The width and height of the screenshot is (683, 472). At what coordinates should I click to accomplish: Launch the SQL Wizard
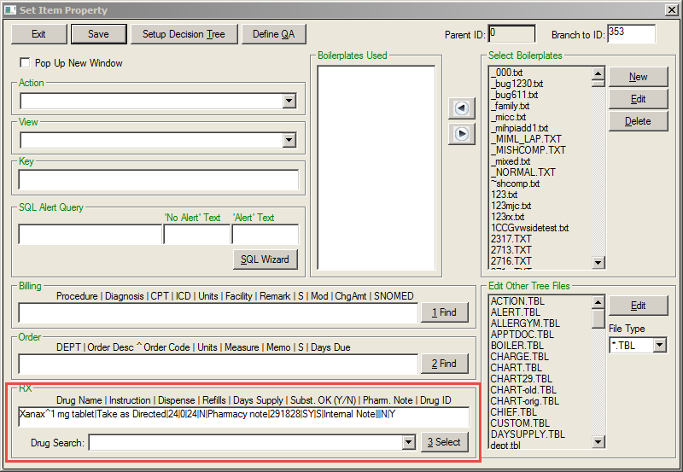[265, 259]
